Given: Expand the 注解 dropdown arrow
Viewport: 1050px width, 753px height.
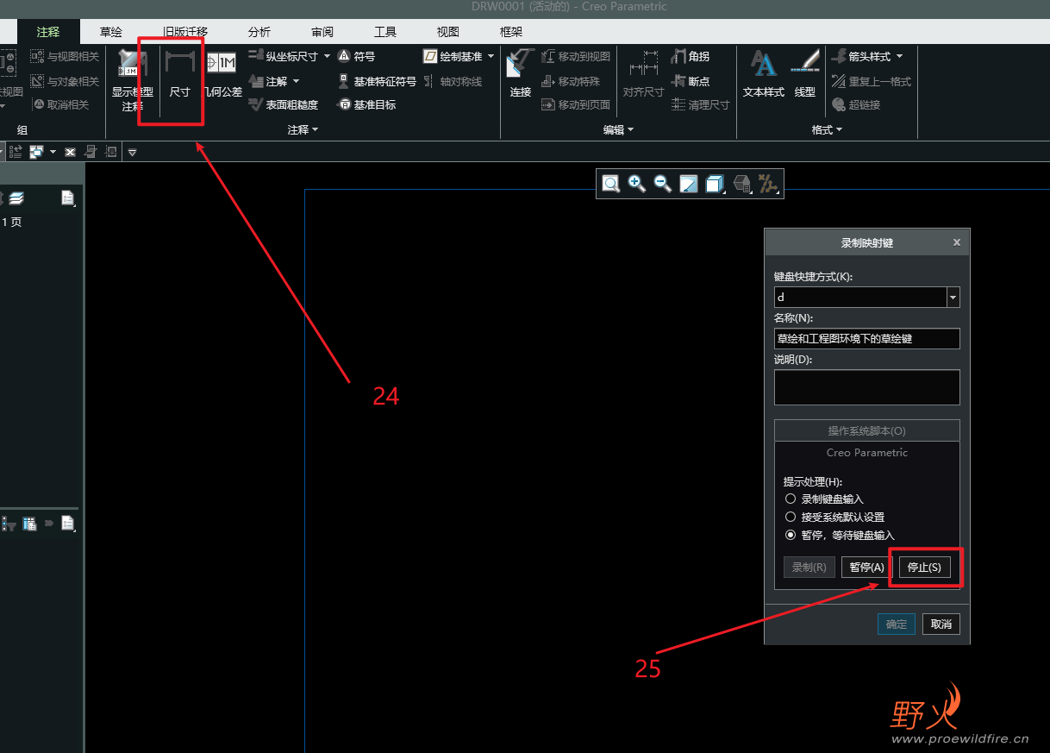Looking at the screenshot, I should 296,82.
